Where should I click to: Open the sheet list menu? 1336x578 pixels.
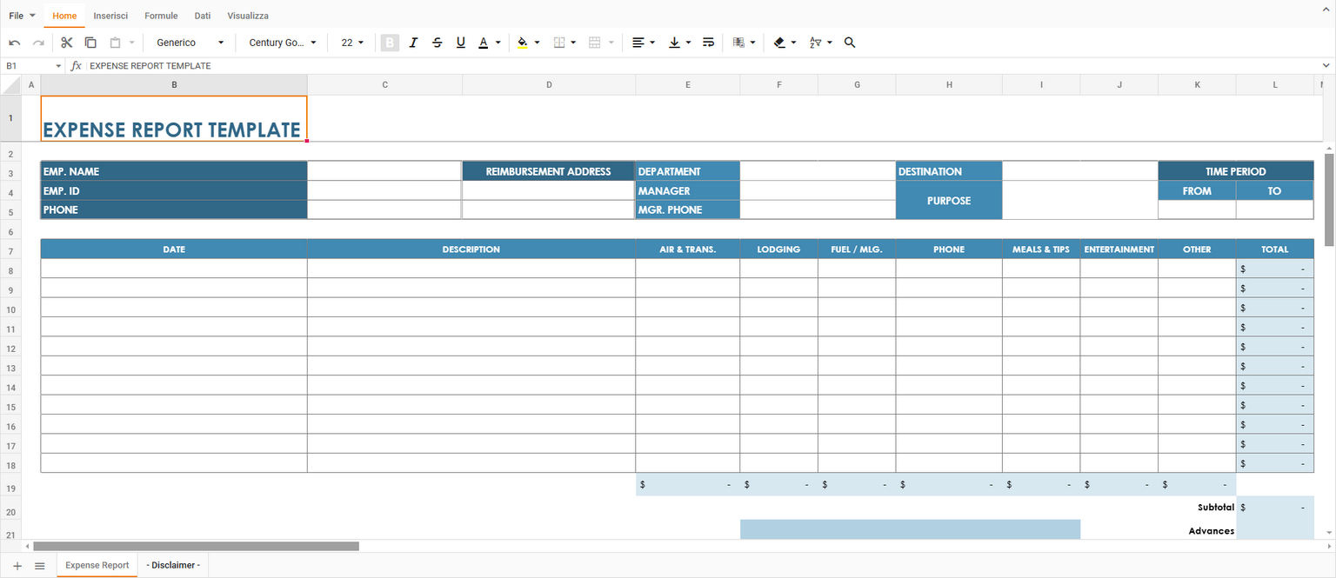[39, 565]
